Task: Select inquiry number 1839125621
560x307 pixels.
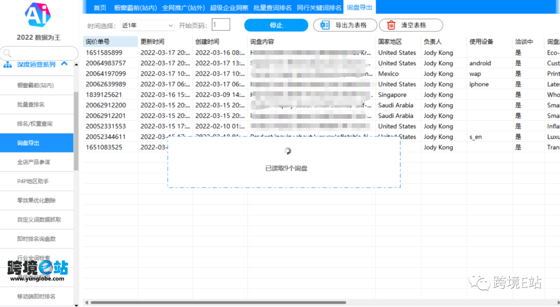Action: 104,95
